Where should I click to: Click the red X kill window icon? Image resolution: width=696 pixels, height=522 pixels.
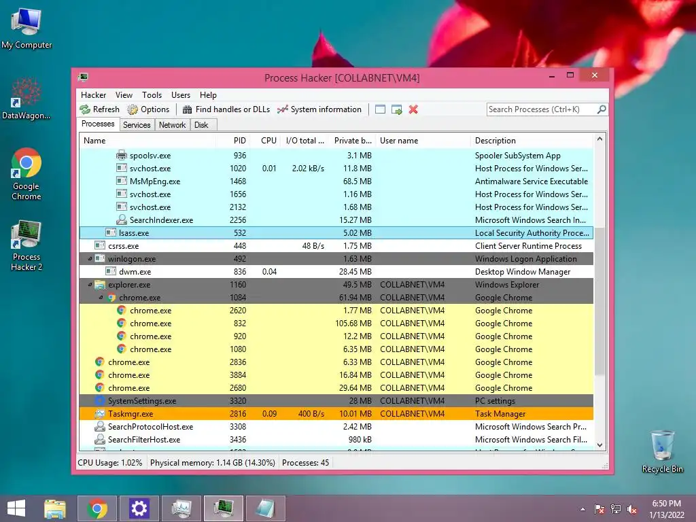[x=413, y=109]
